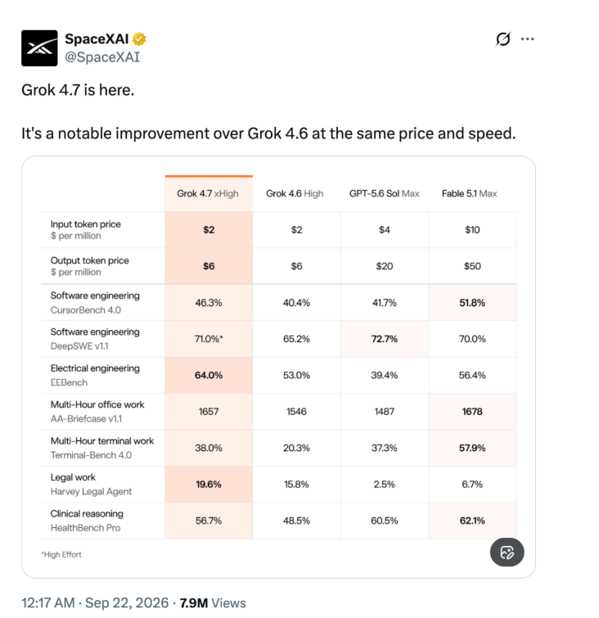Open the three-dot more options menu

tap(527, 39)
